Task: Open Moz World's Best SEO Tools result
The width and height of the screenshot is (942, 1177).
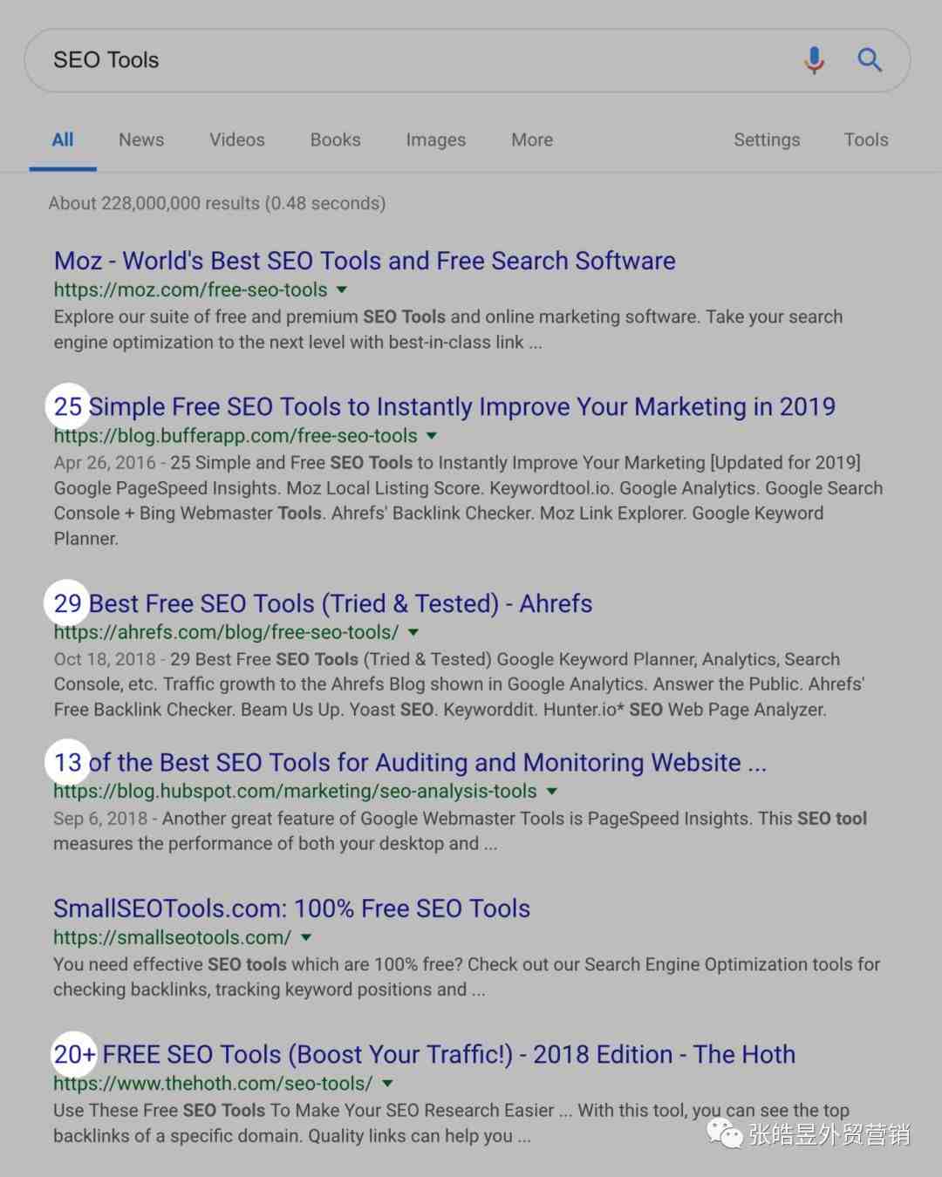Action: (x=365, y=261)
